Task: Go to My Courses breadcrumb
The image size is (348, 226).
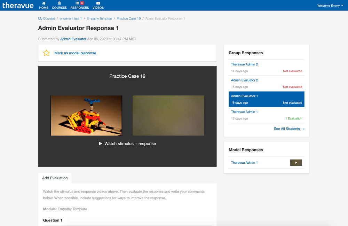Action: pos(46,19)
